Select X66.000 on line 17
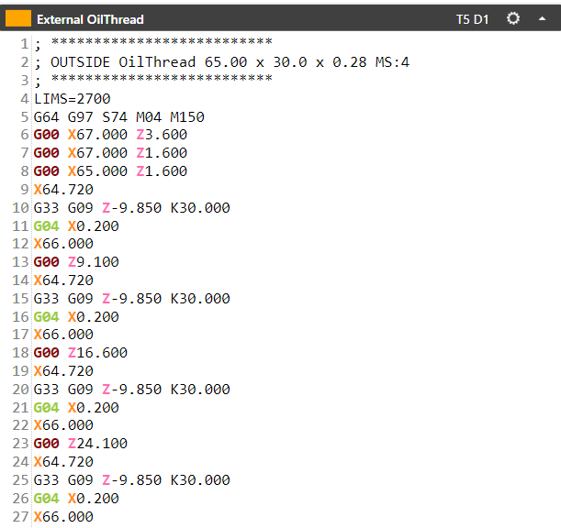561x528 pixels. pyautogui.click(x=63, y=335)
